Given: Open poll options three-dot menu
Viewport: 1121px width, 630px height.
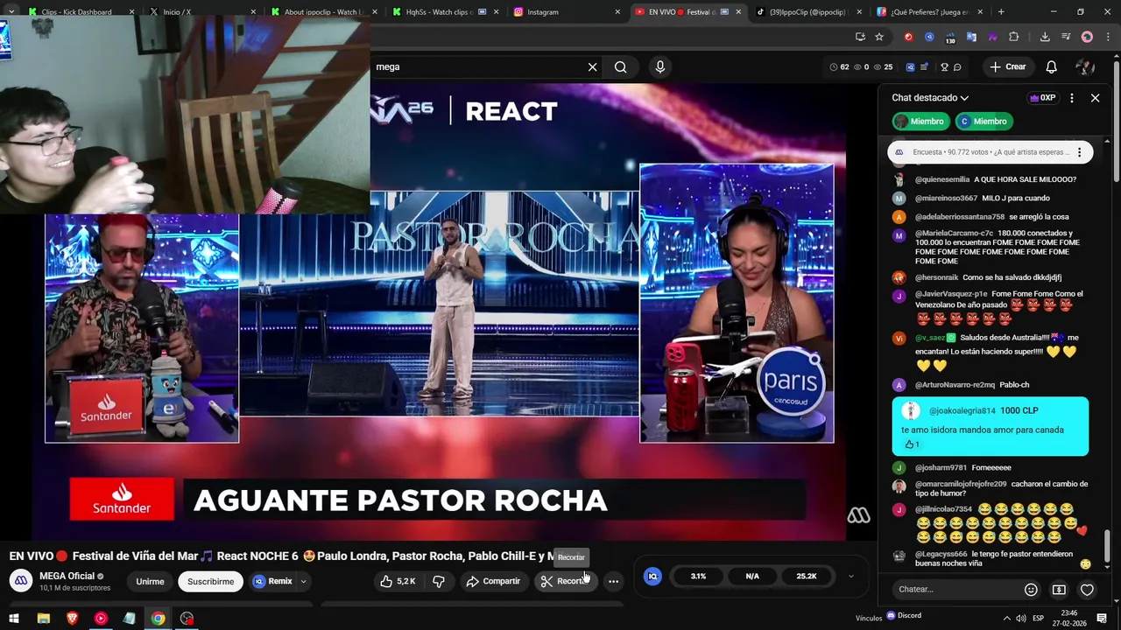Looking at the screenshot, I should pos(1079,152).
